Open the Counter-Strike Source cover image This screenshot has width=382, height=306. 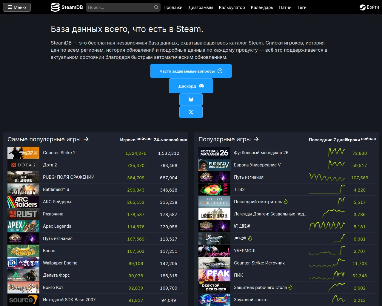(214, 263)
